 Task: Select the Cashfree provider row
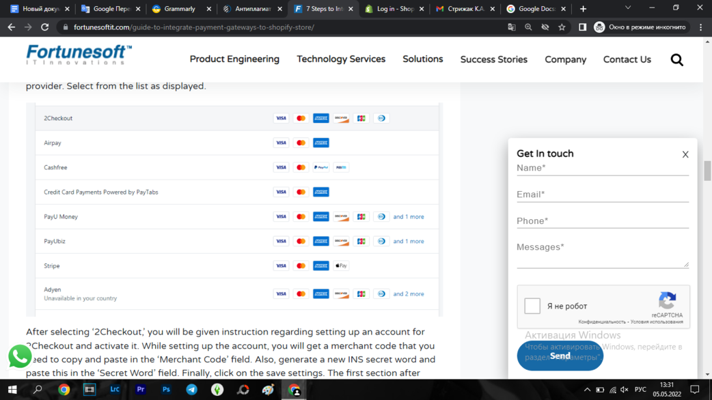237,167
